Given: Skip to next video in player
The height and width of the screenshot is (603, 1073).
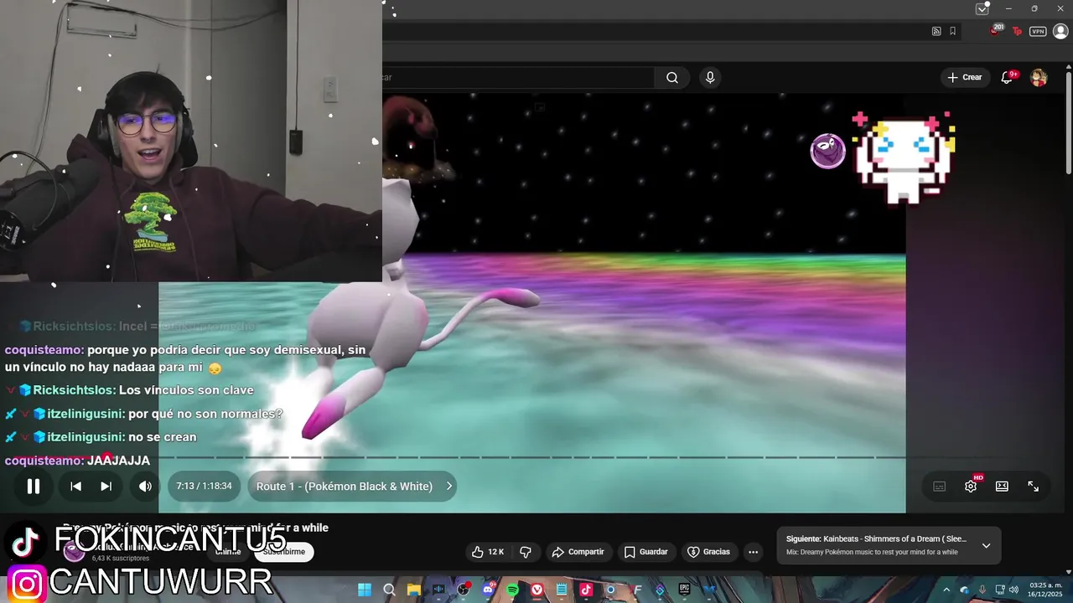Looking at the screenshot, I should tap(106, 486).
